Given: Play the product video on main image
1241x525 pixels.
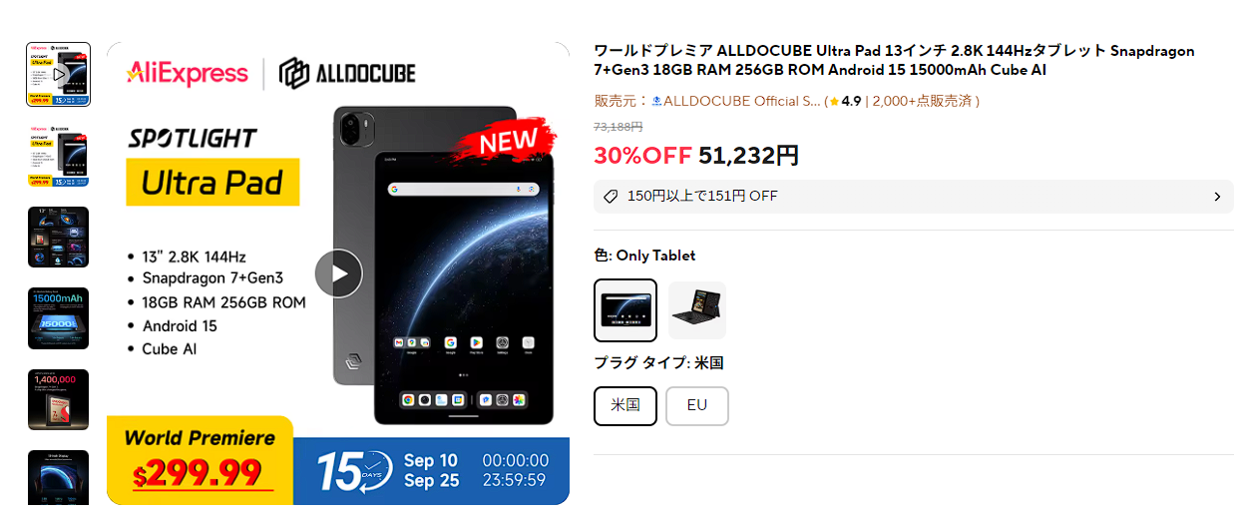Looking at the screenshot, I should tap(338, 273).
